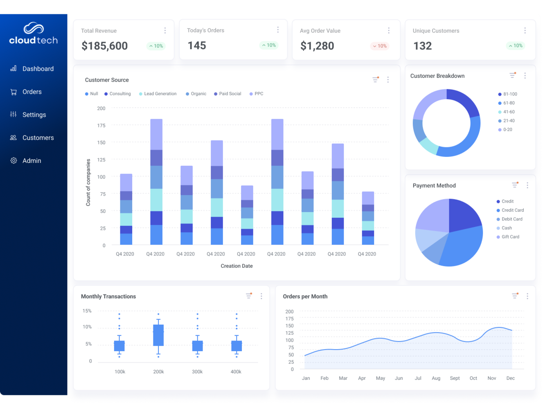Click the filter icon on Monthly Transactions chart
Screen dimensions: 543x404
(x=248, y=296)
